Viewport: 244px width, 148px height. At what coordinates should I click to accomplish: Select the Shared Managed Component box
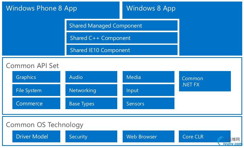pos(122,26)
